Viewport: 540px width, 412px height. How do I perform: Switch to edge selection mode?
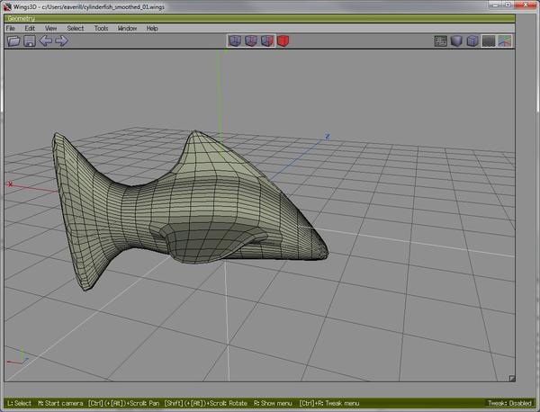click(x=251, y=40)
